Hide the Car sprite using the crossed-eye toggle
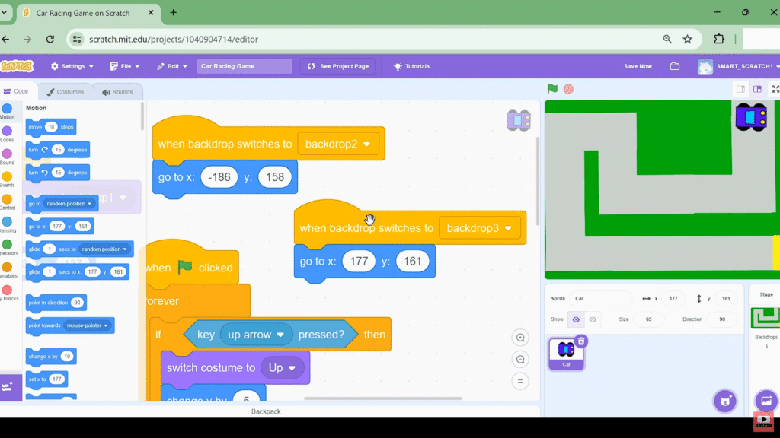 (594, 319)
